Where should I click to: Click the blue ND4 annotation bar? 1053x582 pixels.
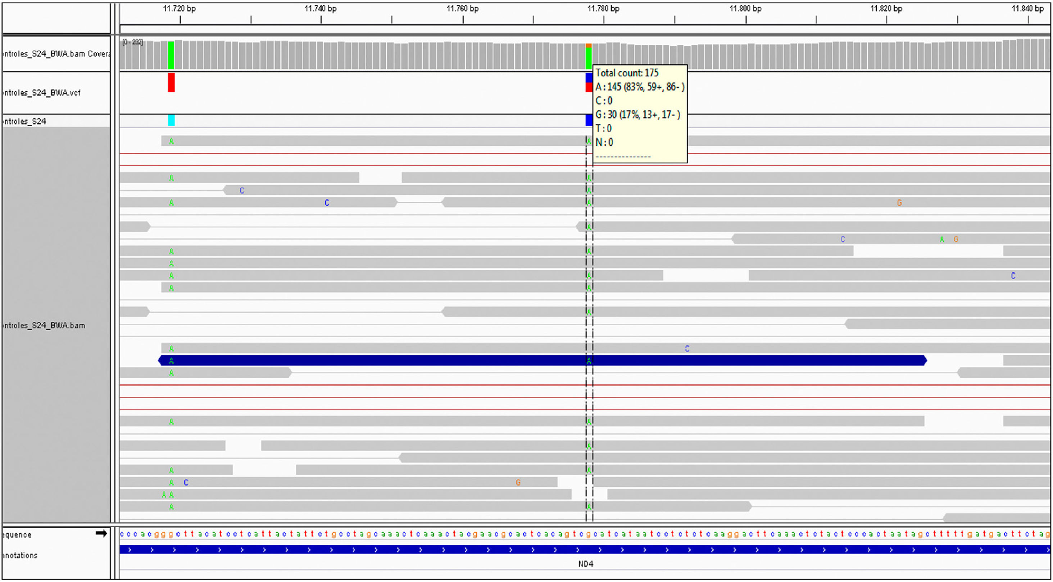click(585, 550)
